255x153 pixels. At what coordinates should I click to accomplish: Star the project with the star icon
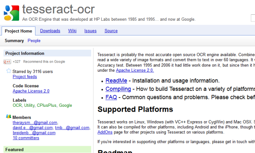click(9, 71)
